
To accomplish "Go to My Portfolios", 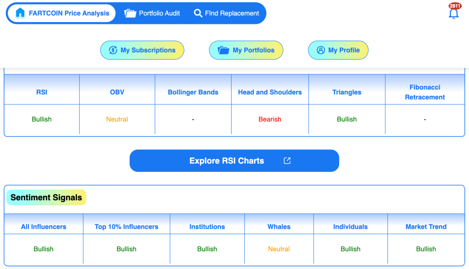I will click(246, 50).
